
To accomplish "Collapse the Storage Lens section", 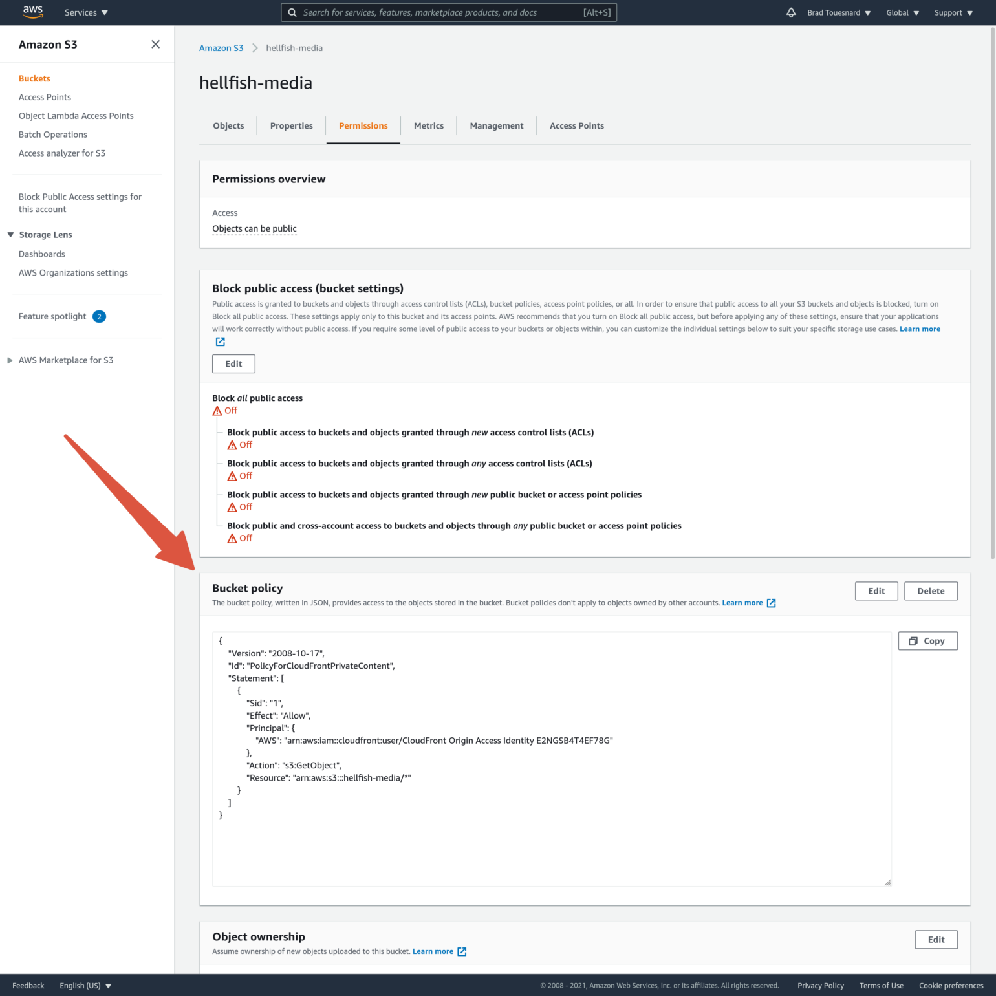I will tap(10, 234).
